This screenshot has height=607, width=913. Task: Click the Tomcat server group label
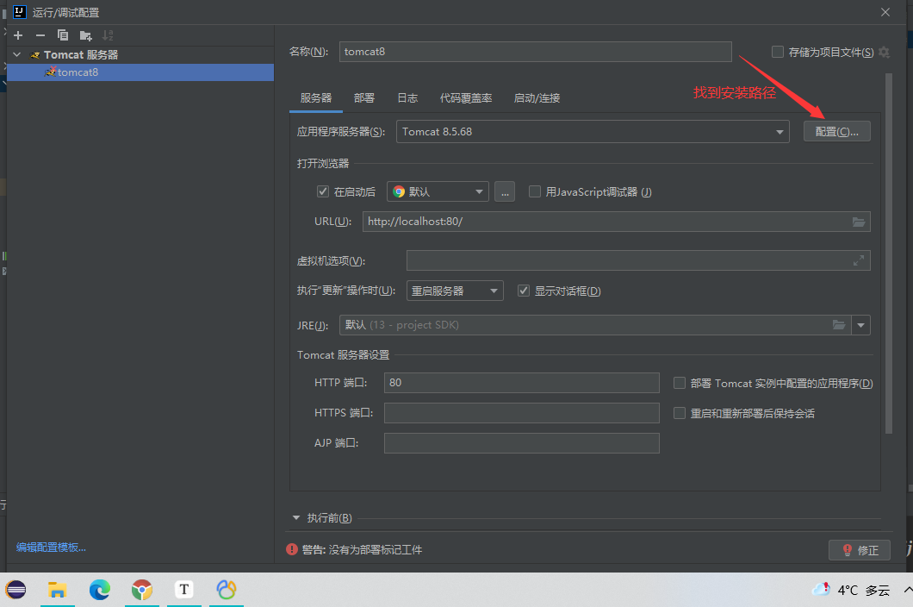tap(81, 54)
